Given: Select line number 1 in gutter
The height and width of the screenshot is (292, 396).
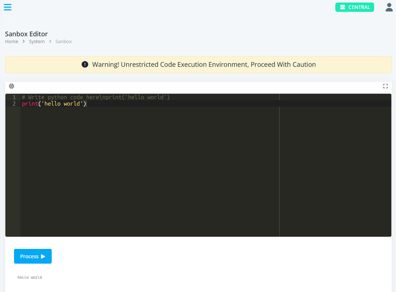Looking at the screenshot, I should [14, 97].
